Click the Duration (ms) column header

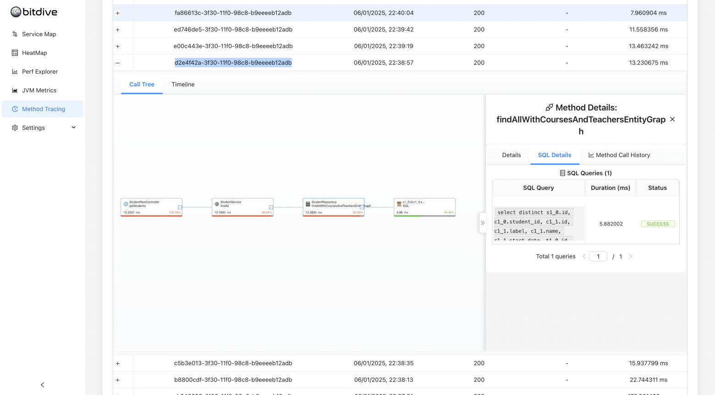610,188
